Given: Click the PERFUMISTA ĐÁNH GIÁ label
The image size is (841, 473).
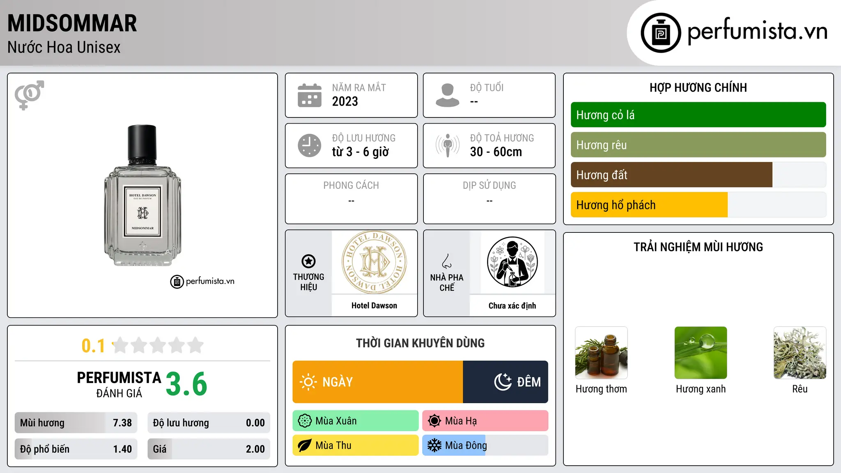Looking at the screenshot, I should (119, 384).
